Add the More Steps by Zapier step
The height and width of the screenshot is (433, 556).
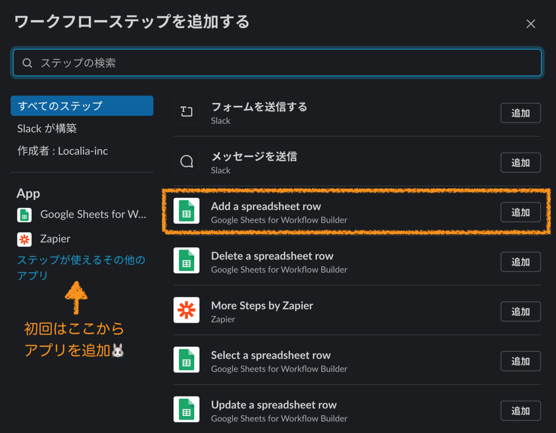pos(520,311)
